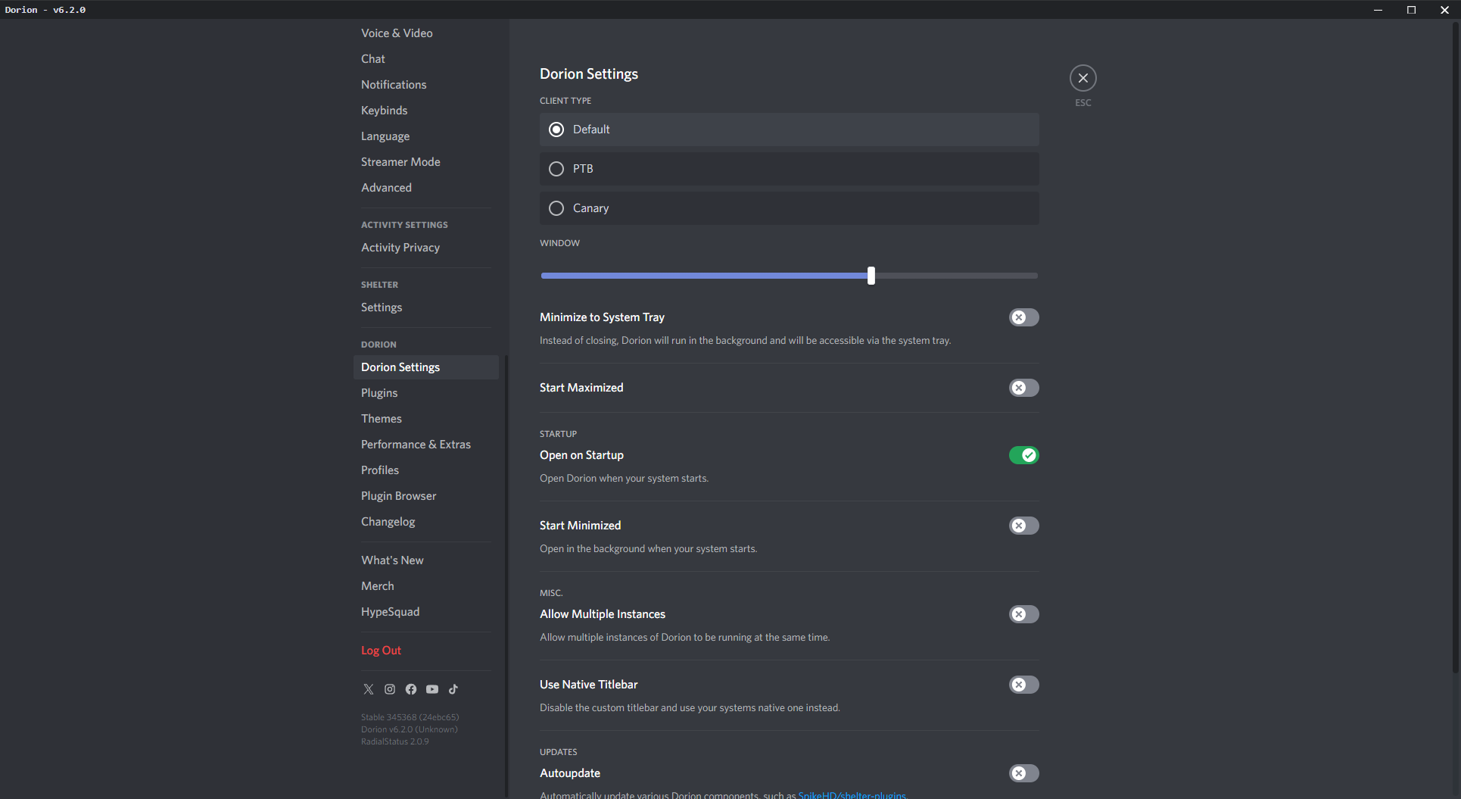The width and height of the screenshot is (1461, 799).
Task: Toggle Use Native Titlebar
Action: [x=1023, y=685]
